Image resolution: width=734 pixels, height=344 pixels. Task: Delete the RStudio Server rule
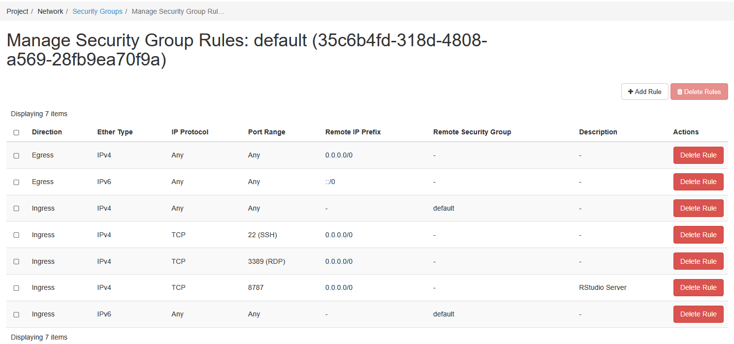pos(698,287)
